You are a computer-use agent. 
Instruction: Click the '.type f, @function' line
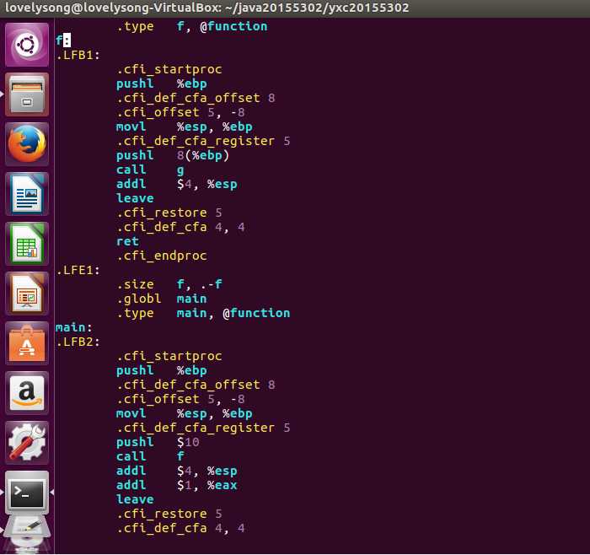pos(191,26)
